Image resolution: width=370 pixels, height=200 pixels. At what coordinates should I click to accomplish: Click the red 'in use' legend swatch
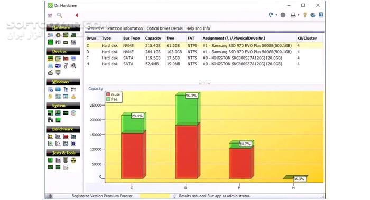point(108,94)
